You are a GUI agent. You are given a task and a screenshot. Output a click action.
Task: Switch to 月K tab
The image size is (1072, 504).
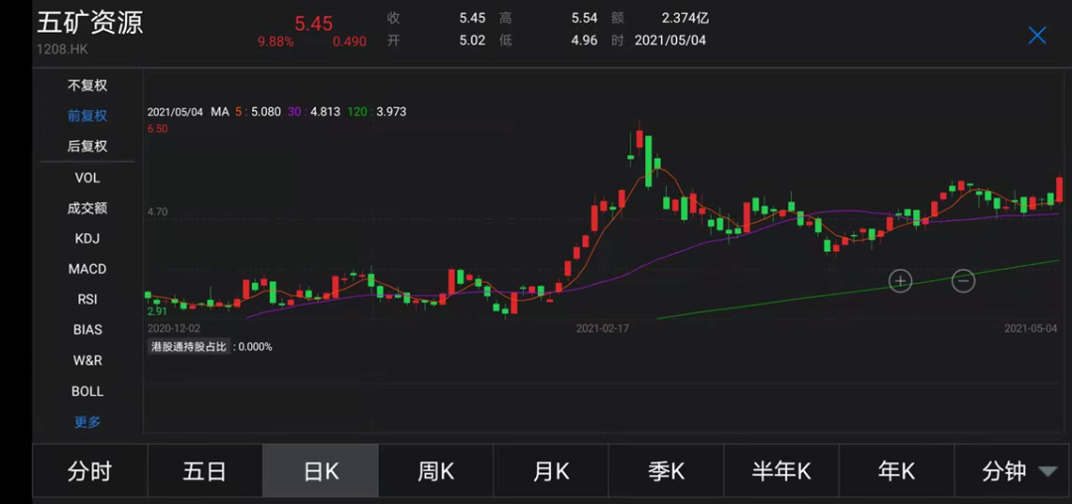pos(551,470)
